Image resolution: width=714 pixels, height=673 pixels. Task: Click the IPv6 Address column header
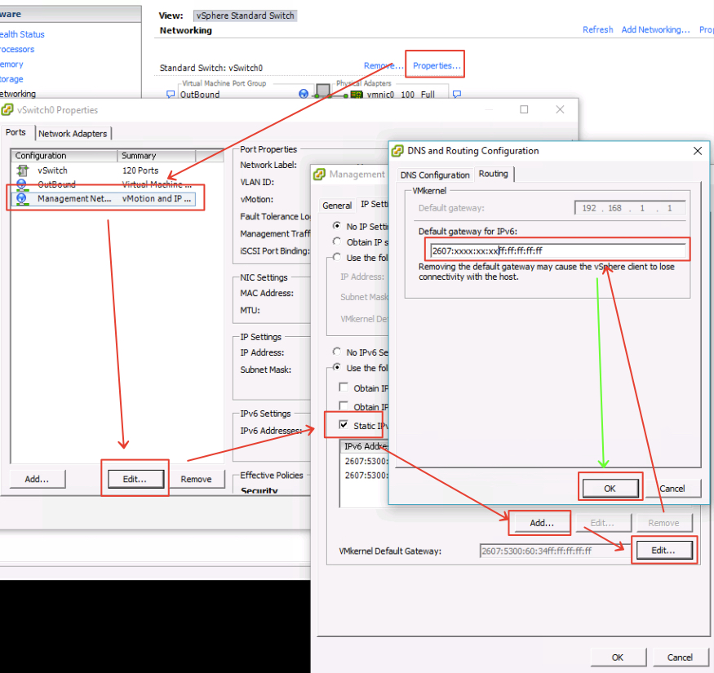[x=366, y=446]
